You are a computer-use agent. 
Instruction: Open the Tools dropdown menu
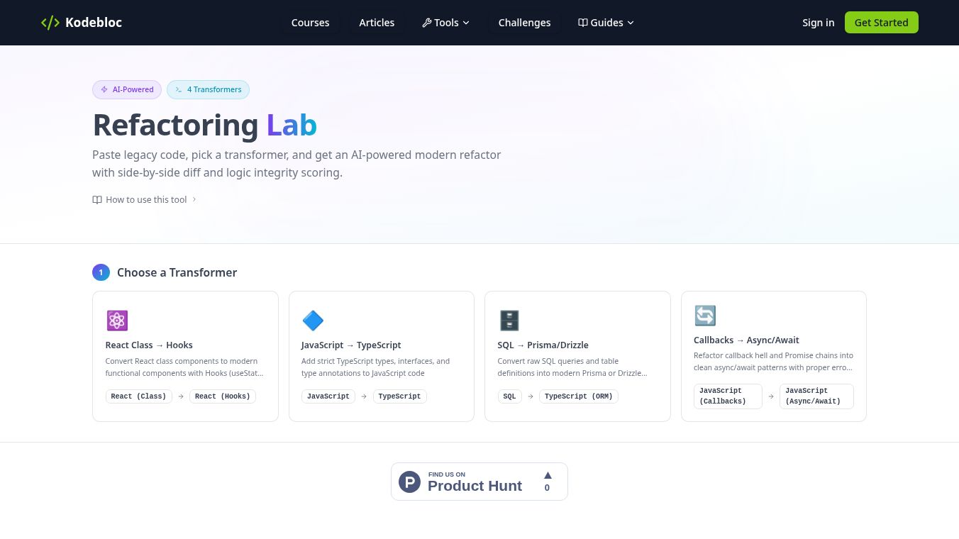pyautogui.click(x=445, y=23)
